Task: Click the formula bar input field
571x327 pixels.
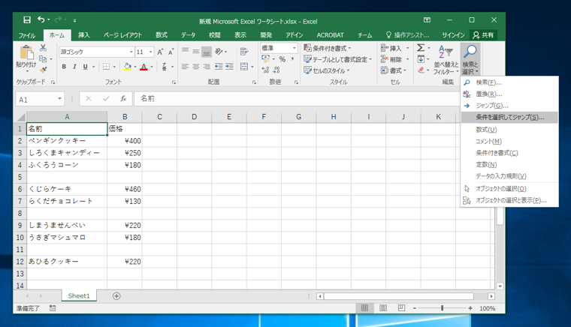Action: point(297,99)
